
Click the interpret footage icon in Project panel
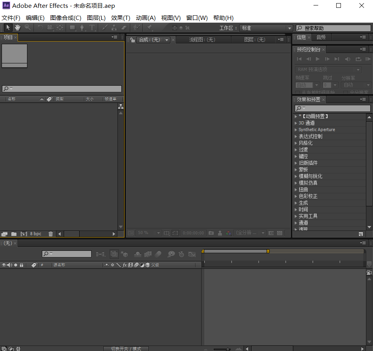click(x=4, y=234)
